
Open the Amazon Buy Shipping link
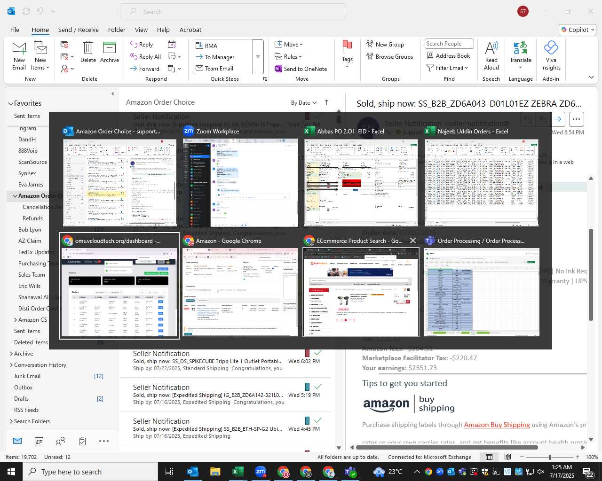tap(497, 425)
